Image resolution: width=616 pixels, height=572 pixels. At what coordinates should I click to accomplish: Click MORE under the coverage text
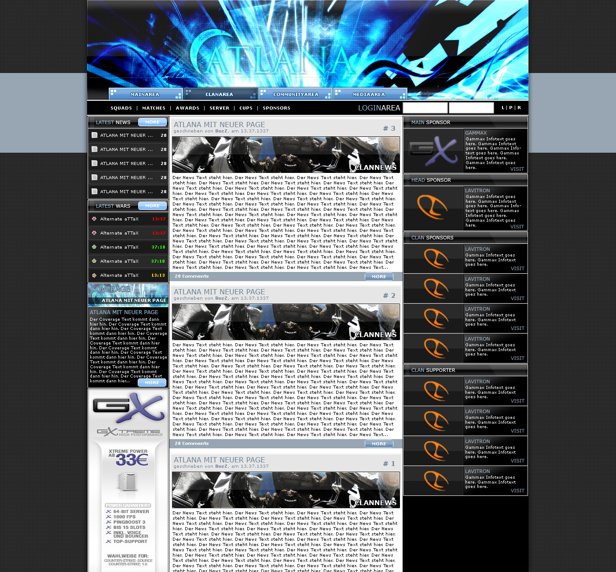pos(152,382)
